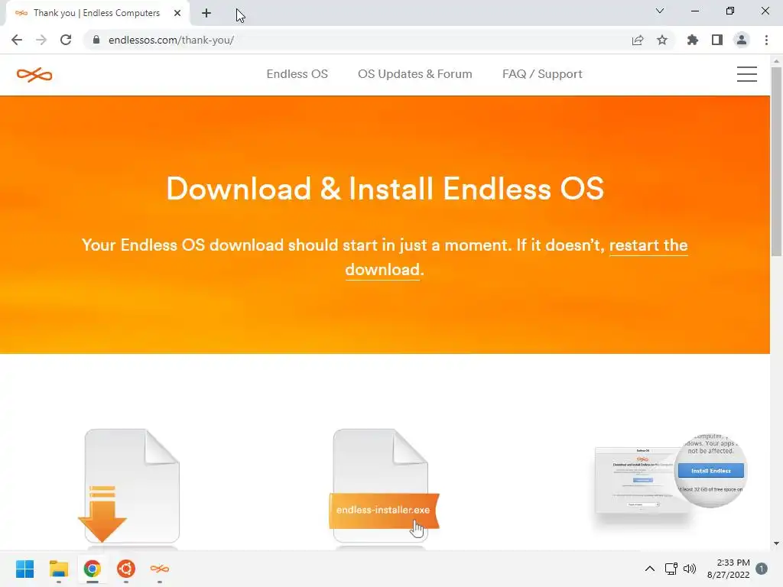Click the scrollbar down arrow
Screen dimensions: 783x587
tap(776, 543)
